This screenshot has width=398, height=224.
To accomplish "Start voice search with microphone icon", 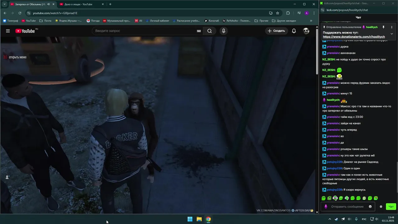I will (224, 31).
